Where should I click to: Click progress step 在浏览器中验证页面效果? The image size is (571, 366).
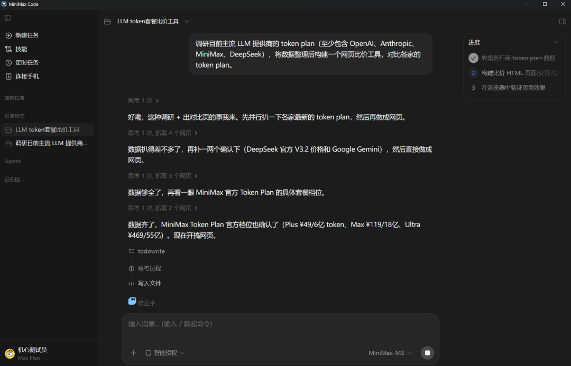click(x=513, y=88)
